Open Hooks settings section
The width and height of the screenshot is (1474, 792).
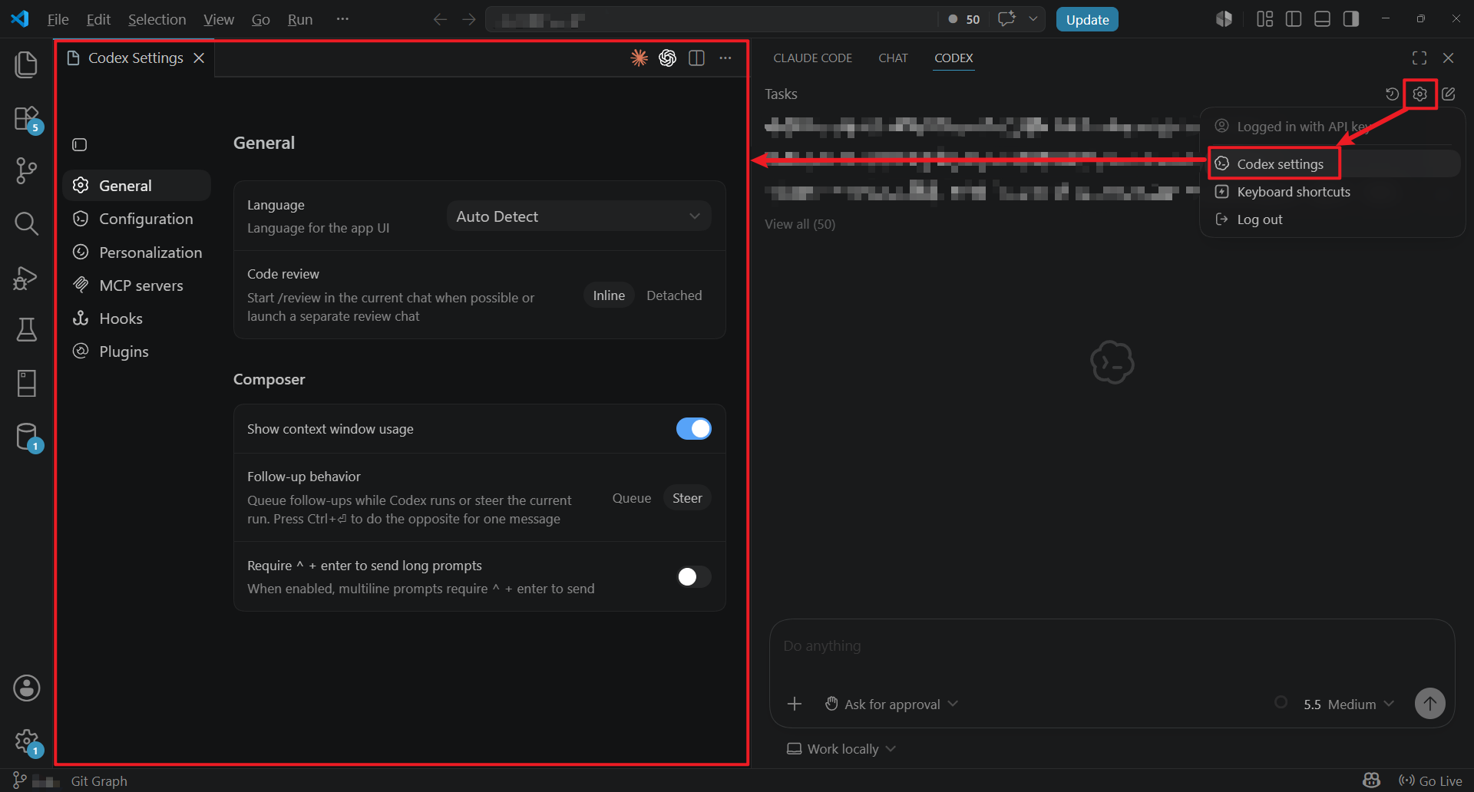137,318
